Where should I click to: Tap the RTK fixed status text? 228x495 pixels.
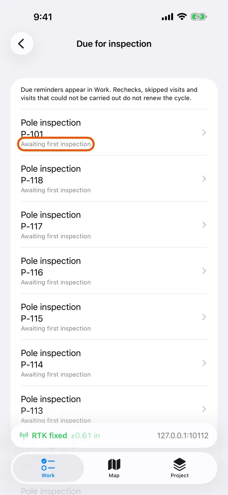(x=49, y=435)
